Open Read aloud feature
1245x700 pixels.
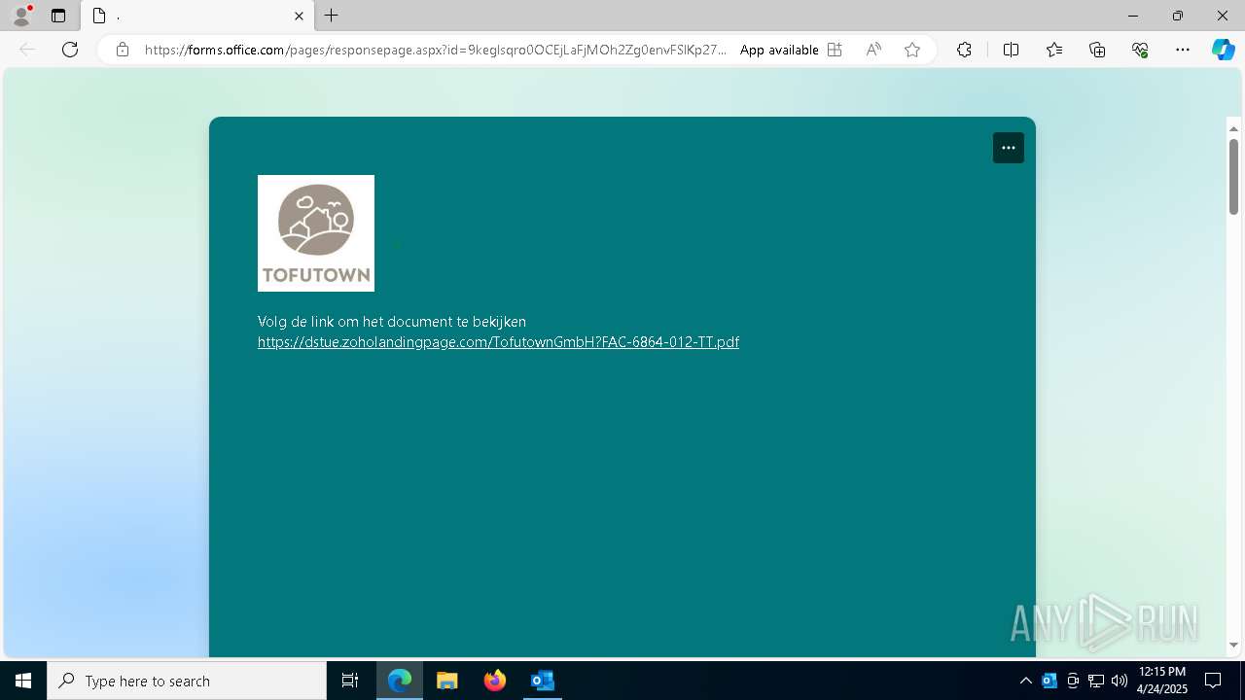point(873,50)
